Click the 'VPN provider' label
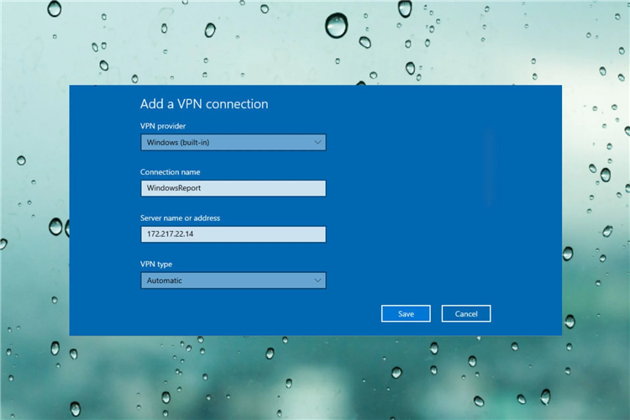 point(163,126)
